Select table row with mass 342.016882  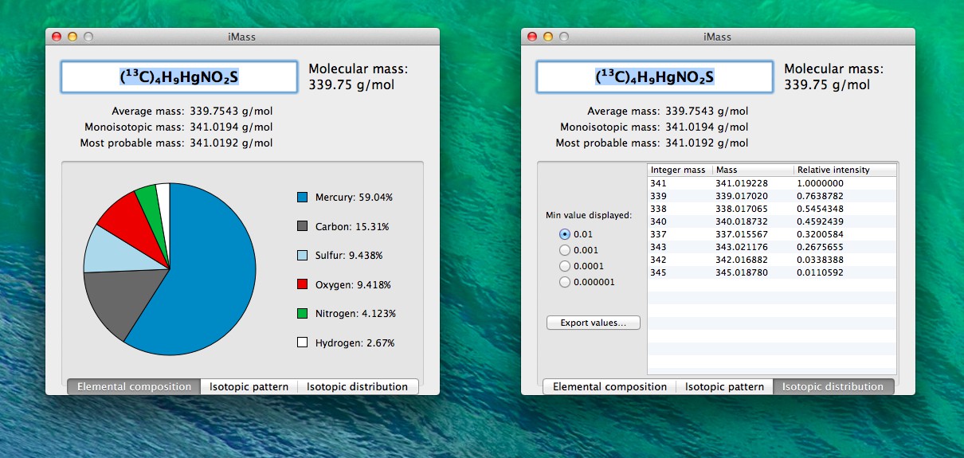[772, 260]
